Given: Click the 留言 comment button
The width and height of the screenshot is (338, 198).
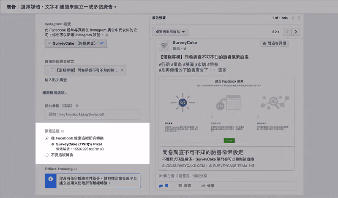Looking at the screenshot, I should click(x=185, y=185).
